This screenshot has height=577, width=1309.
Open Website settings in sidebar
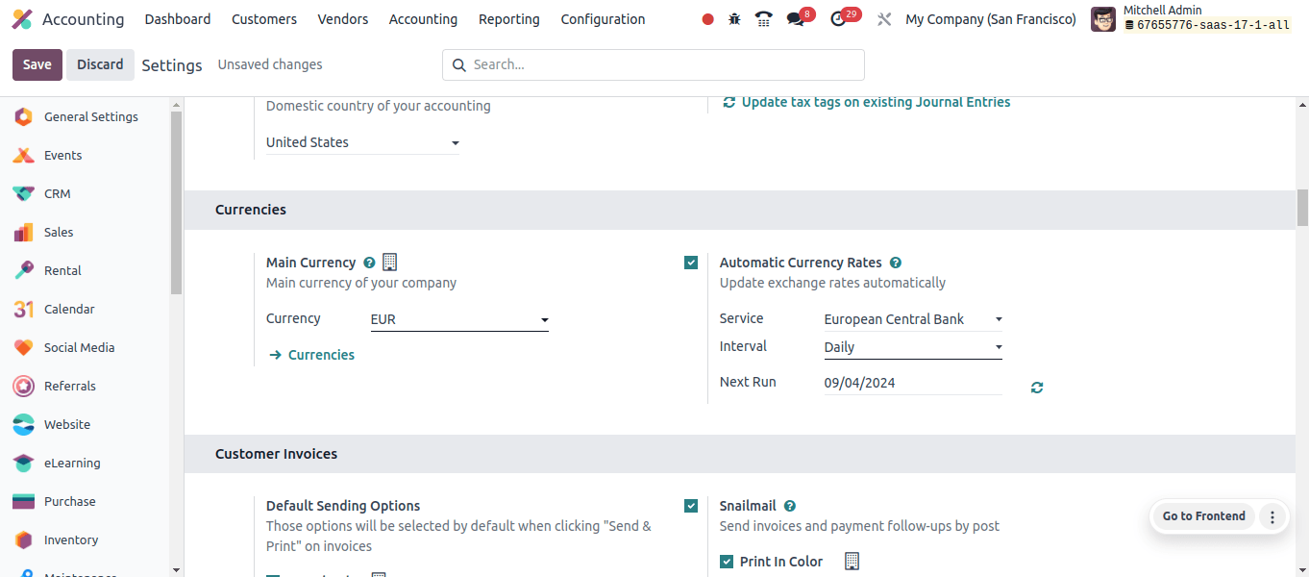click(x=85, y=424)
